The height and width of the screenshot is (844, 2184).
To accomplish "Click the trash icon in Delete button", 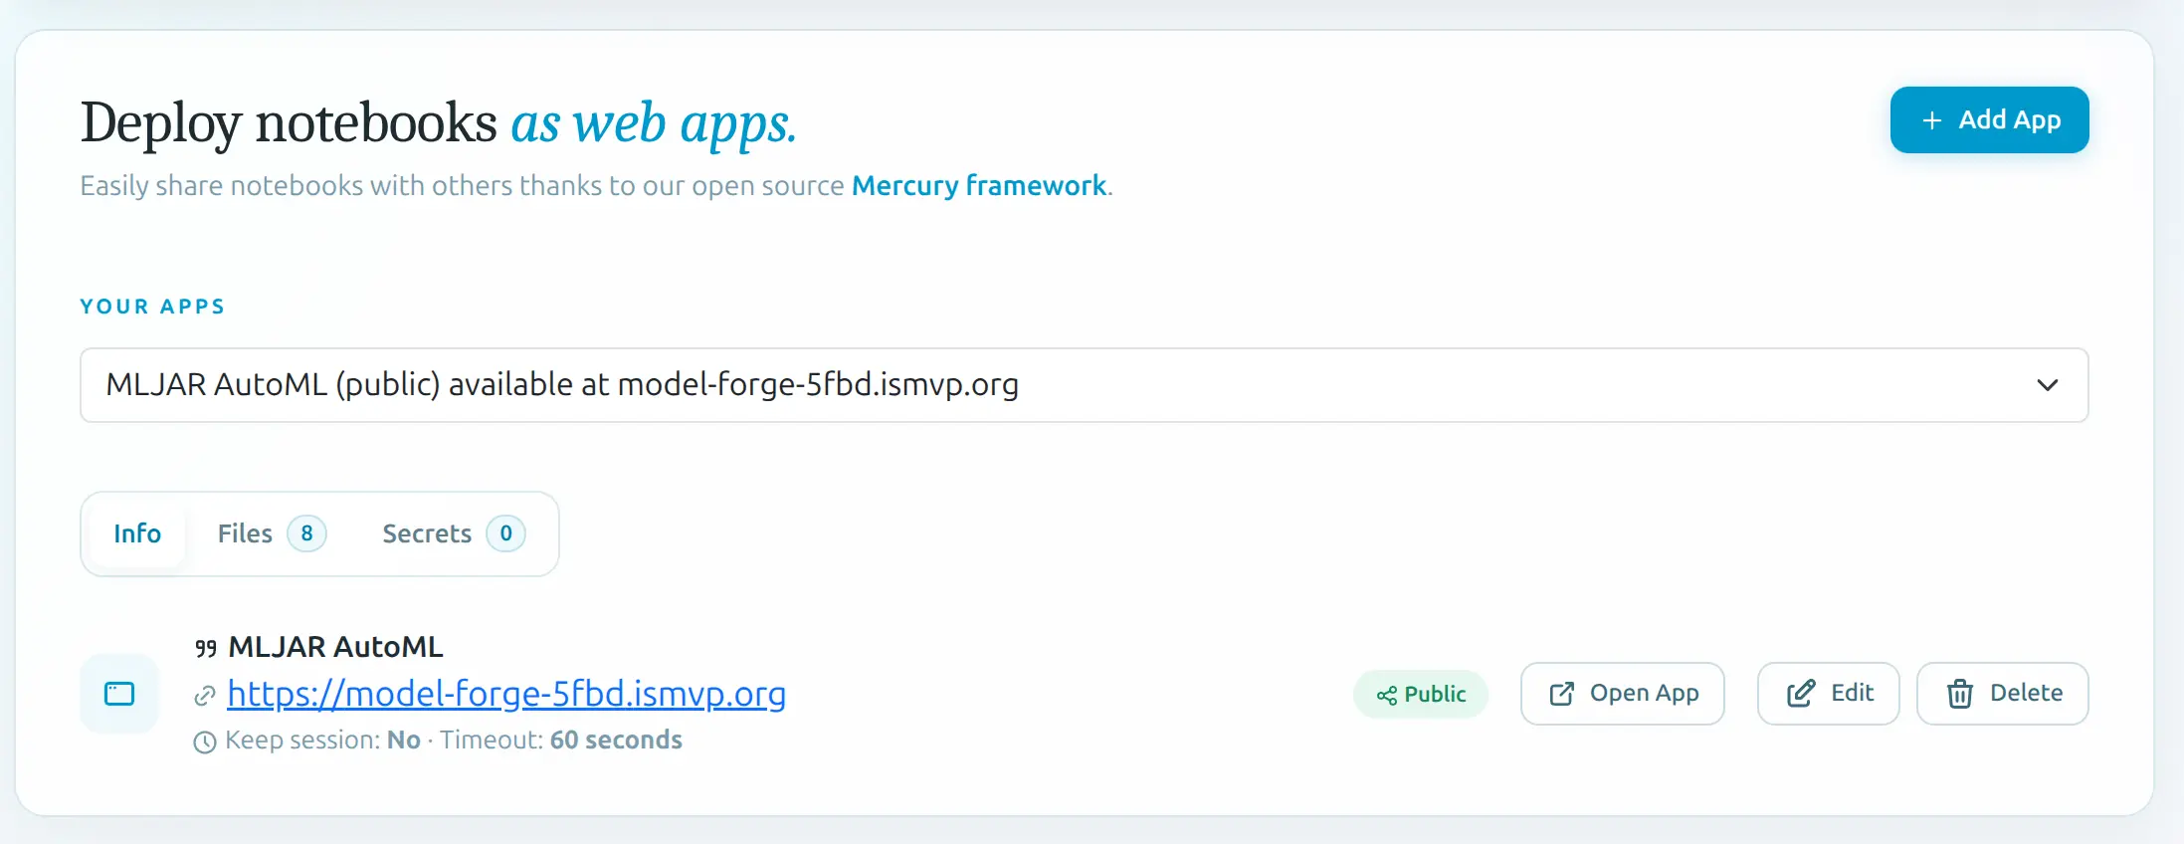I will [x=1960, y=694].
